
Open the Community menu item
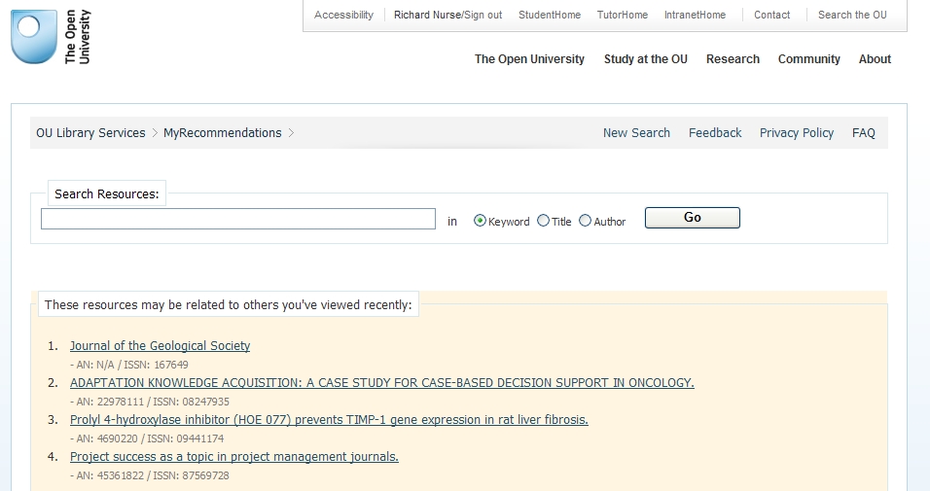(809, 59)
